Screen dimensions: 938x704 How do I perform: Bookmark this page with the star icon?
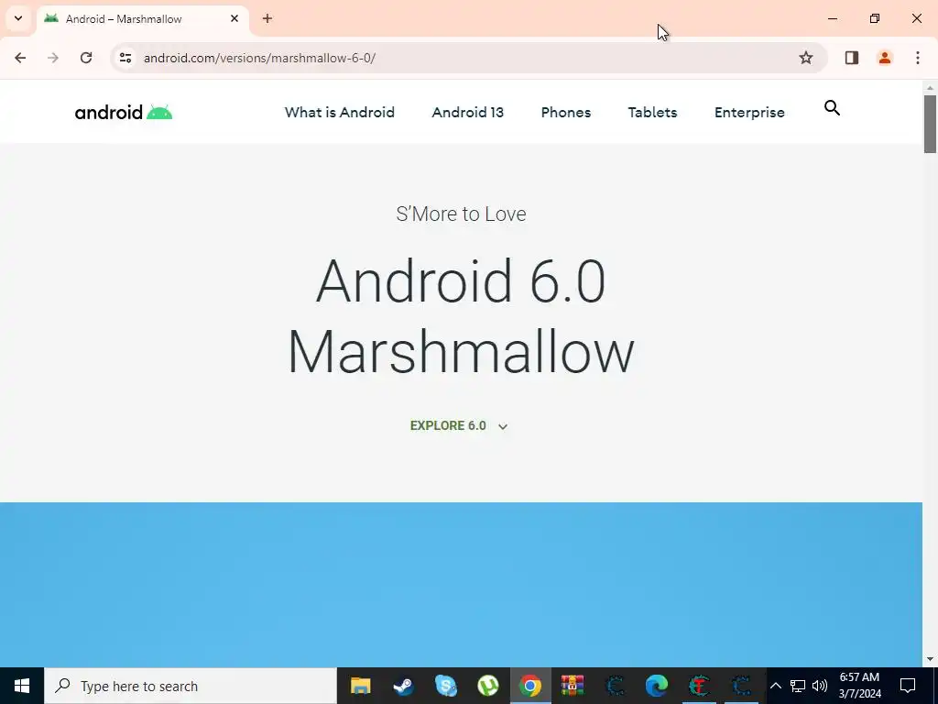[x=806, y=58]
